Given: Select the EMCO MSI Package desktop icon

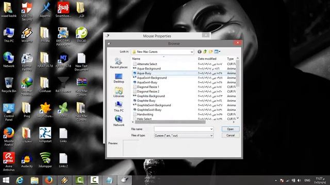Looking at the screenshot, I should (x=63, y=36).
